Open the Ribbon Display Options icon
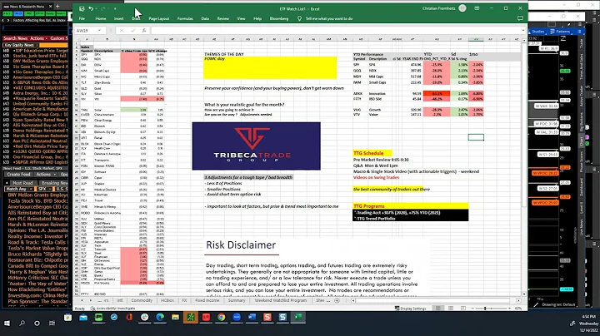 [477, 8]
